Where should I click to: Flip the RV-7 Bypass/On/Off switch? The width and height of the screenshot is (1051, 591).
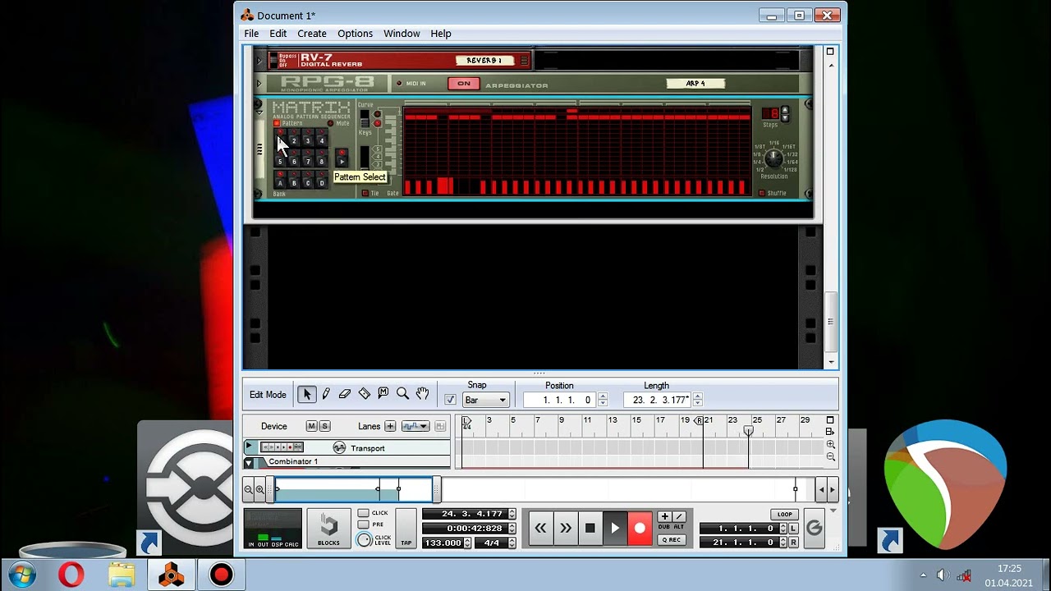click(x=273, y=60)
